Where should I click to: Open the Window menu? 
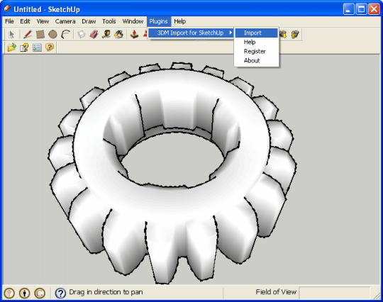[133, 21]
